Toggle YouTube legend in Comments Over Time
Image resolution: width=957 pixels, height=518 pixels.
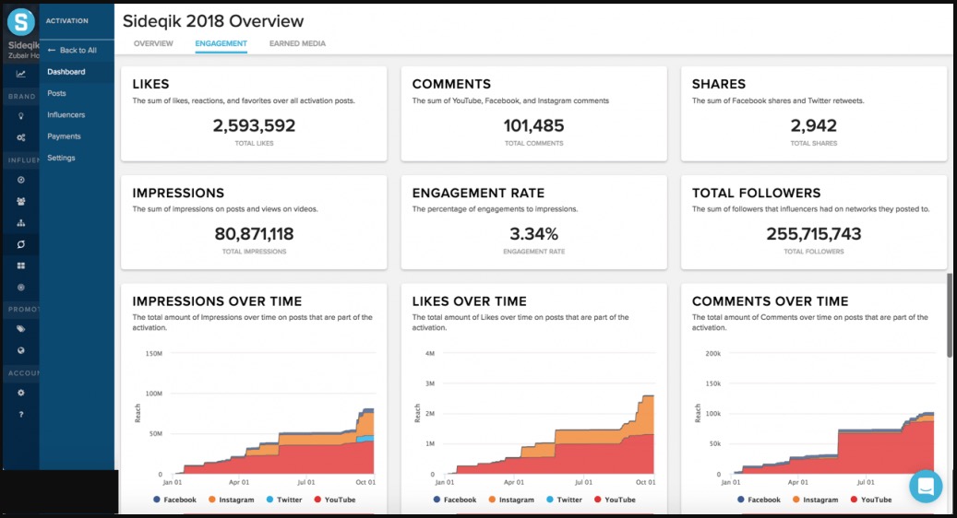871,500
